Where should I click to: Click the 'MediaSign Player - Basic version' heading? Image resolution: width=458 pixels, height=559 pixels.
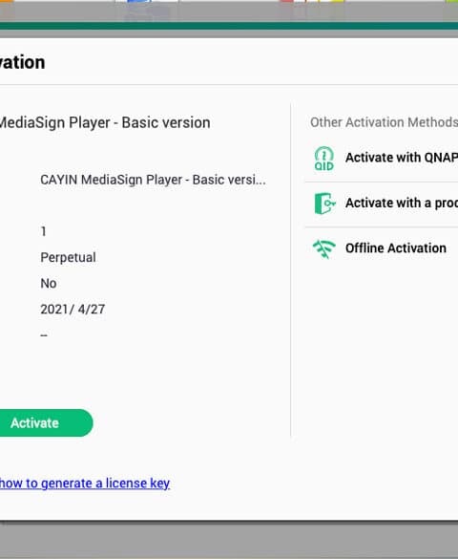[105, 122]
